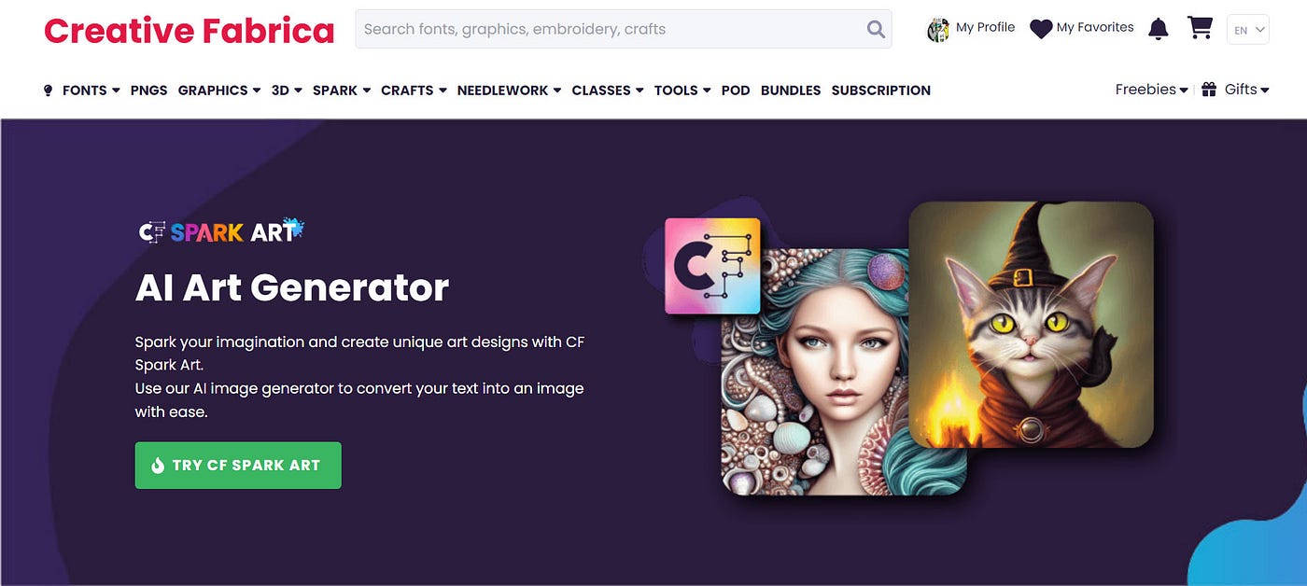Open the BUNDLES page
Screen dimensions: 1307x586
791,91
